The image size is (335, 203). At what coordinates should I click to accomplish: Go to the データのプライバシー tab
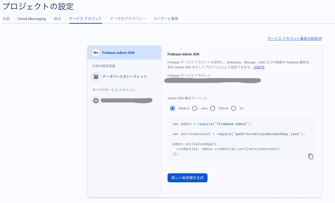pos(128,19)
